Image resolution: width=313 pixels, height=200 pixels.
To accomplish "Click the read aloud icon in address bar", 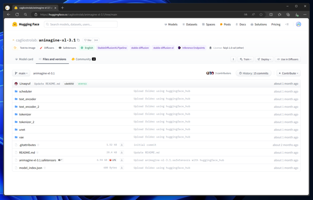I will coord(253,15).
